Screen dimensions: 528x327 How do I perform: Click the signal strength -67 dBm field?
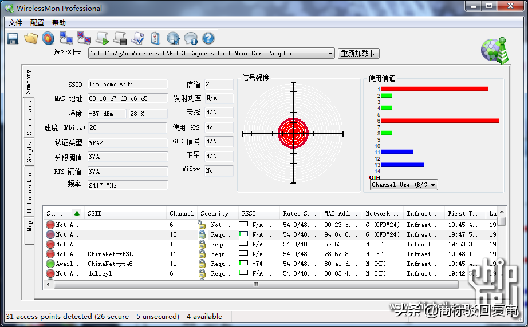click(107, 114)
